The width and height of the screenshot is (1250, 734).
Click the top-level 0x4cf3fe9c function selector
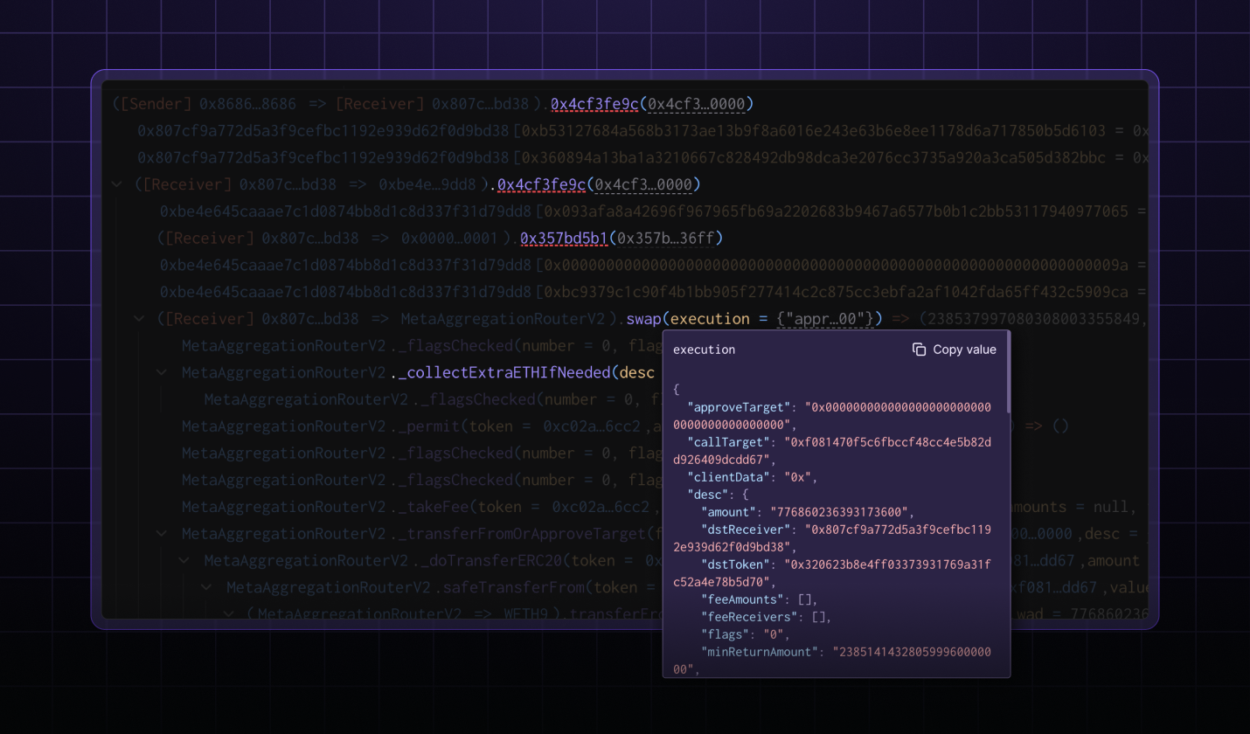click(x=594, y=104)
